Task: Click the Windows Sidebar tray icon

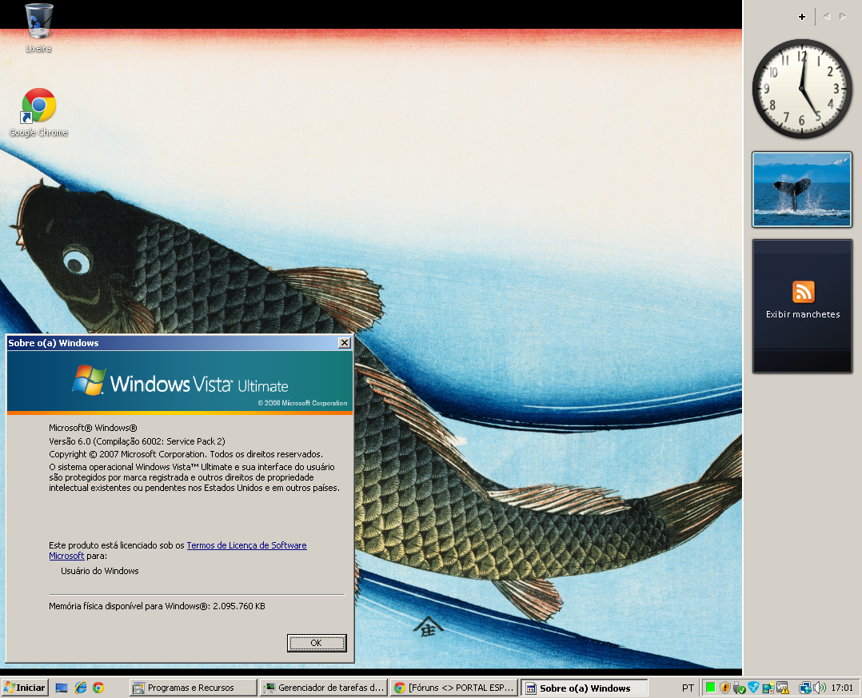Action: (x=768, y=688)
